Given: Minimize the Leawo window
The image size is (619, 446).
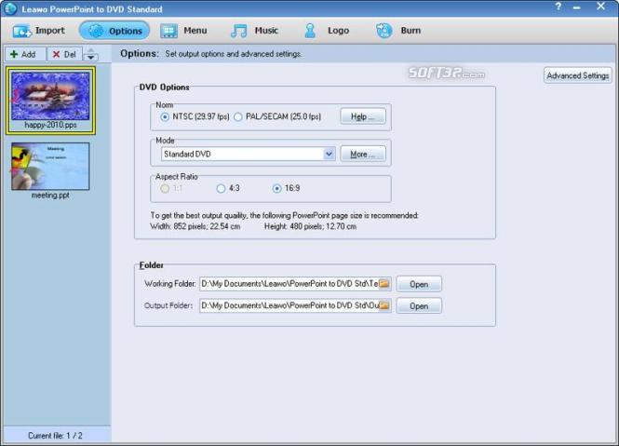Looking at the screenshot, I should click(577, 7).
